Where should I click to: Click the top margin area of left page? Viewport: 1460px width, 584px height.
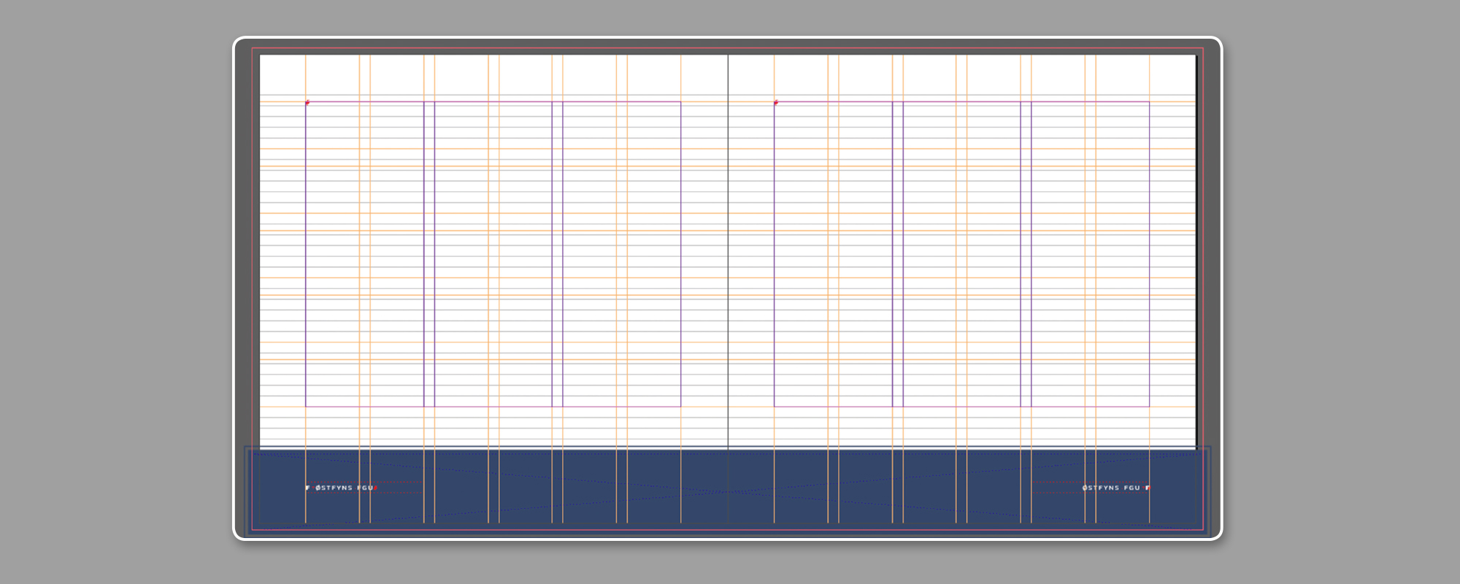493,77
